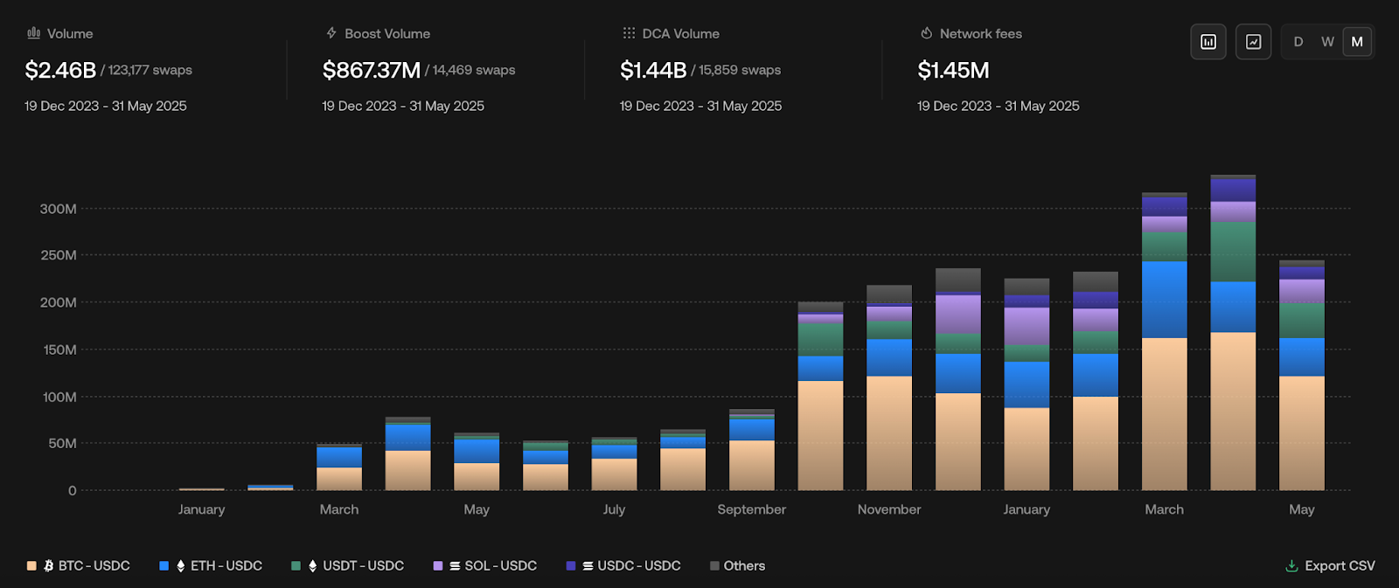This screenshot has width=1399, height=588.
Task: Click the Volume date range text
Action: point(106,106)
